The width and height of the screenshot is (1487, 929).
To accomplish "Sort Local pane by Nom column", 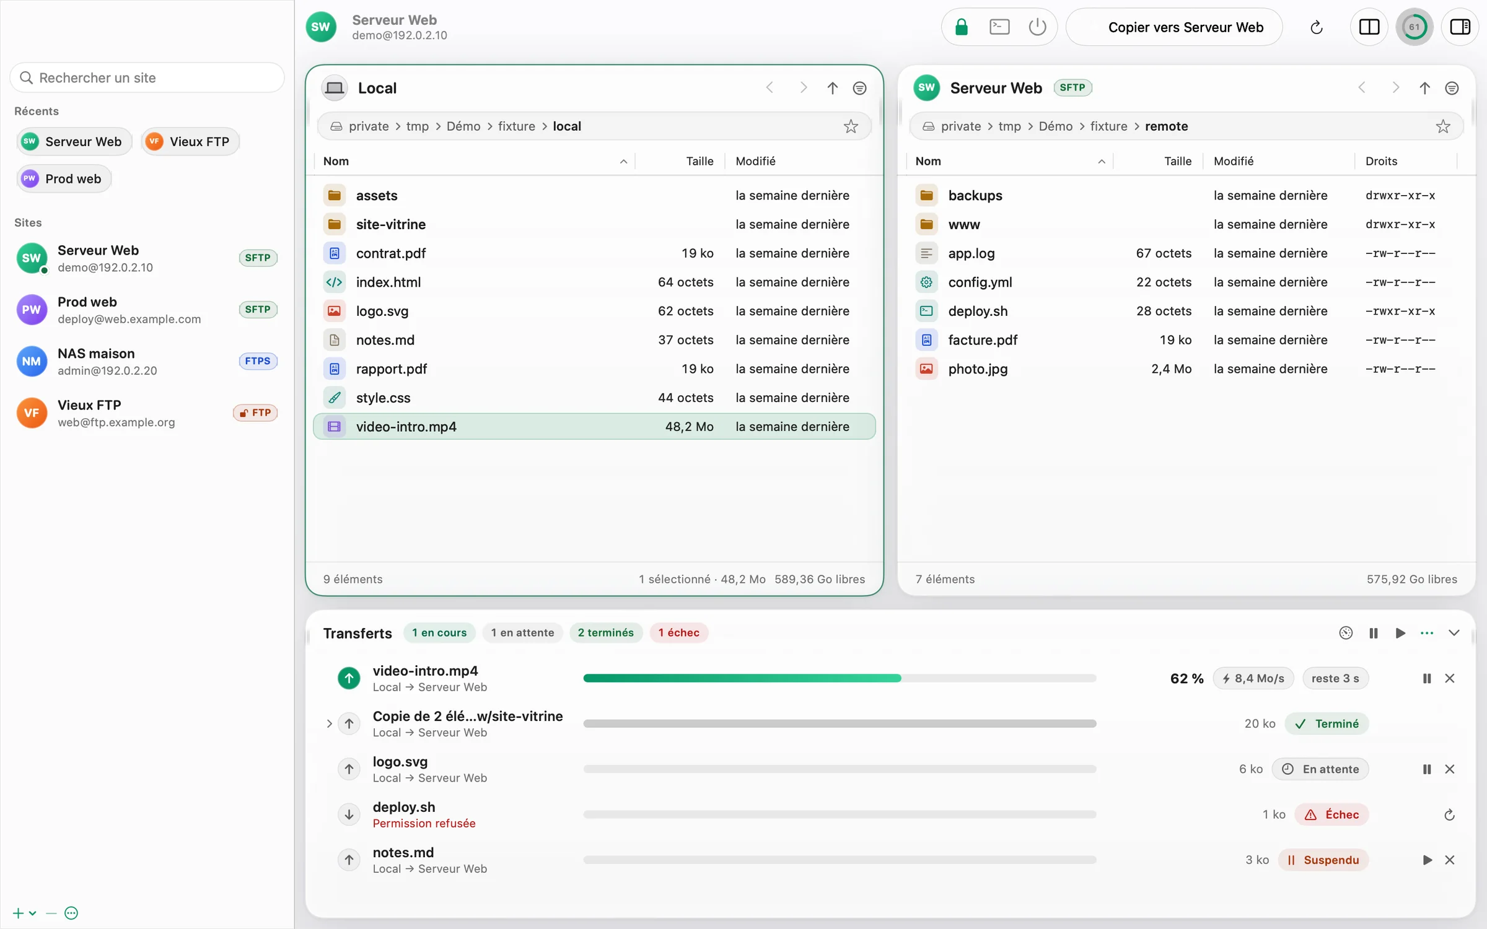I will pos(475,161).
